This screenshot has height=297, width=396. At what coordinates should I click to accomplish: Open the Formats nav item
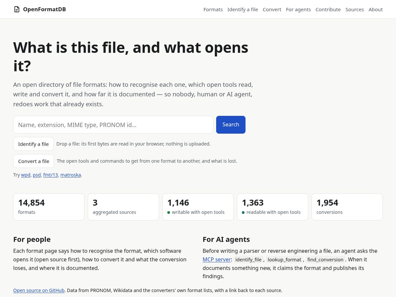(213, 10)
